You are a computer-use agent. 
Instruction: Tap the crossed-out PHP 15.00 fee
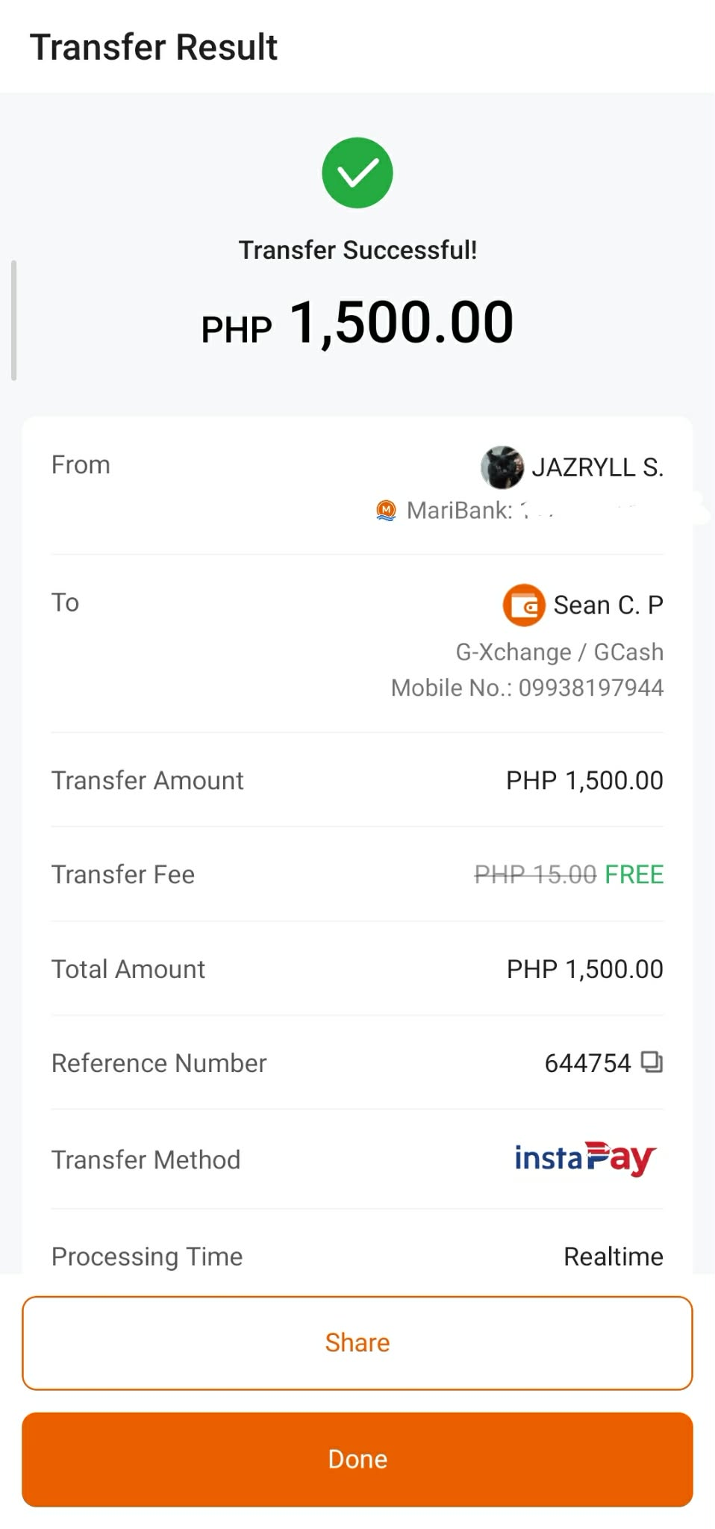click(x=535, y=874)
